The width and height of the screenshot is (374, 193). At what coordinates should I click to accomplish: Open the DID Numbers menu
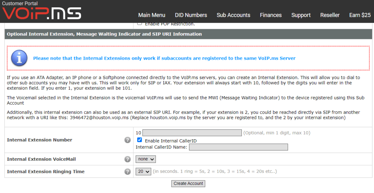(191, 15)
